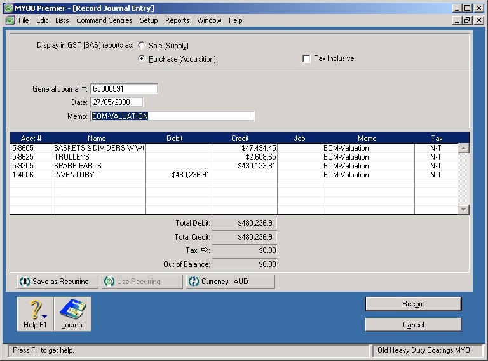Select account number 1-4006 cell
Image resolution: width=488 pixels, height=361 pixels.
point(31,175)
